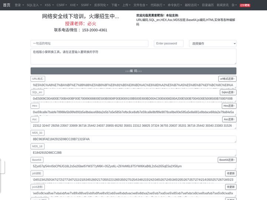Expand the SSRF menu
Screen dimensions: 267x200
pyautogui.click(x=86, y=5)
